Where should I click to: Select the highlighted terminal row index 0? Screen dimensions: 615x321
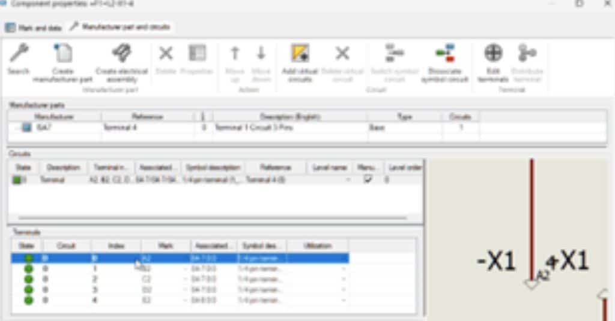pyautogui.click(x=180, y=258)
